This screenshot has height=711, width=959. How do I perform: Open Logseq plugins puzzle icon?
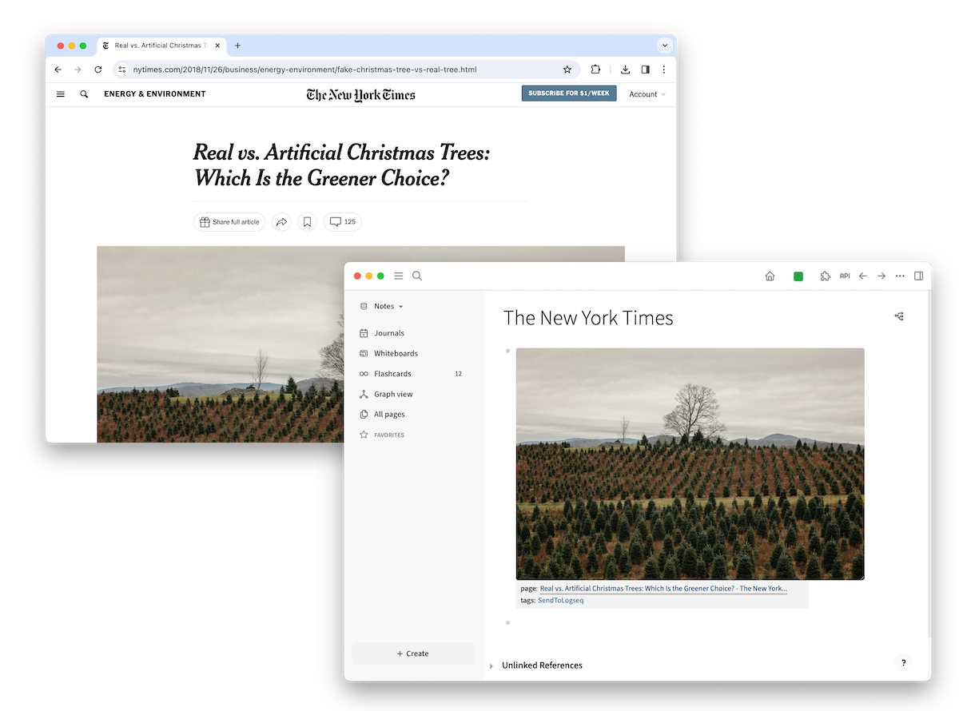(826, 276)
